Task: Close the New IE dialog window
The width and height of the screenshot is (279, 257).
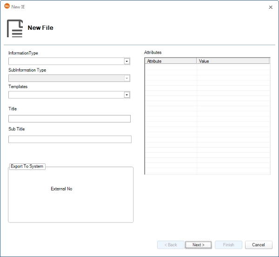Action: [271, 7]
